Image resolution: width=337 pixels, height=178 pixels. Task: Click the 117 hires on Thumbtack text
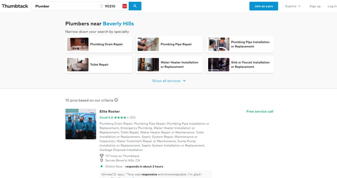pyautogui.click(x=122, y=156)
